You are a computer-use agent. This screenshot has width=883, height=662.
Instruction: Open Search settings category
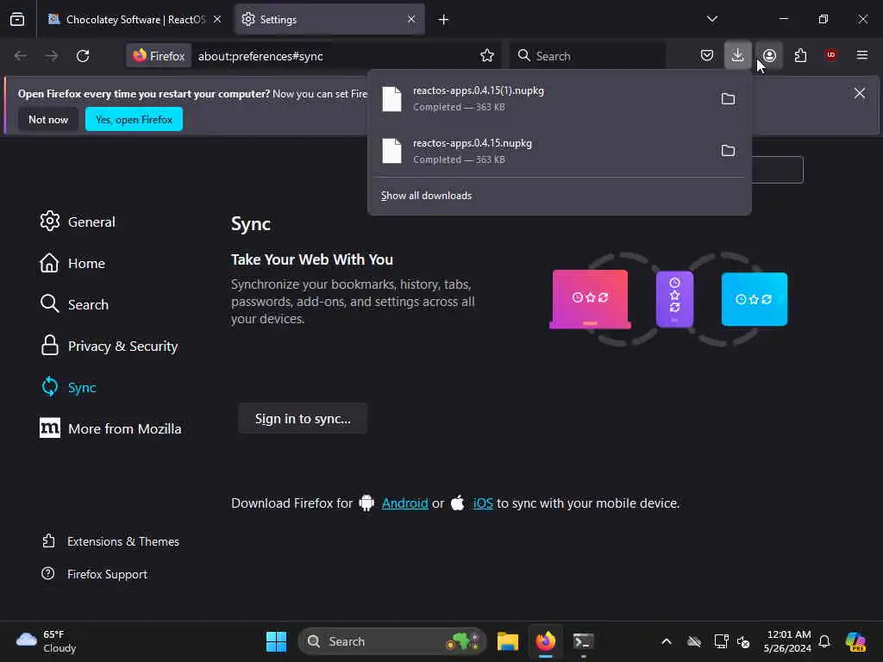74,304
